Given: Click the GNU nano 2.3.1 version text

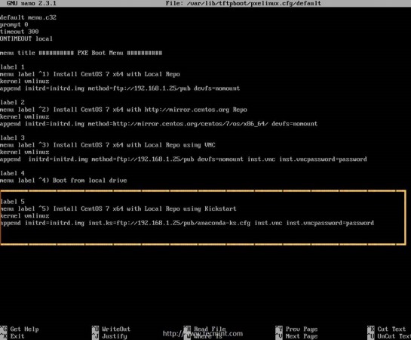Looking at the screenshot, I should tap(32, 3).
